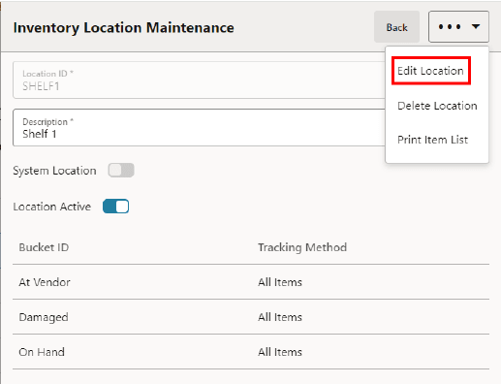This screenshot has width=501, height=384.
Task: Click the Location Active label text
Action: [51, 207]
